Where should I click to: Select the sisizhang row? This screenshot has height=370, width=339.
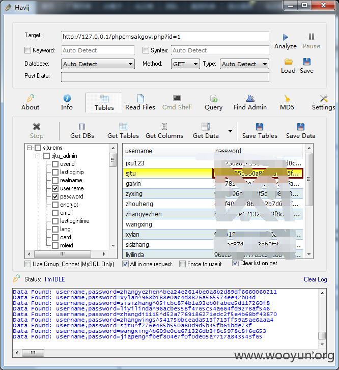click(213, 244)
